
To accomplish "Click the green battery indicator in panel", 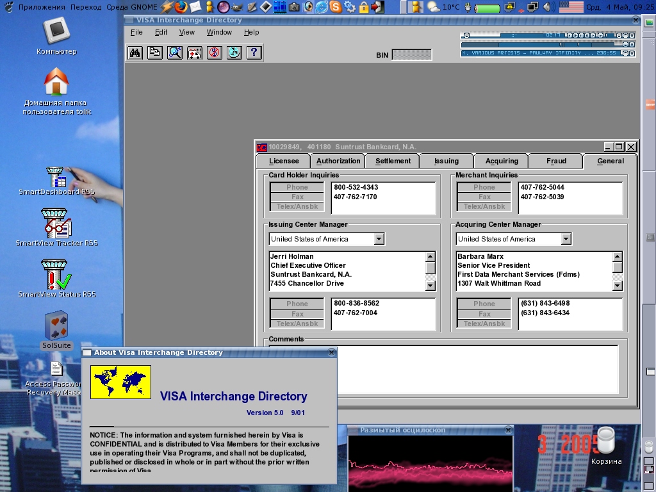I will [487, 8].
